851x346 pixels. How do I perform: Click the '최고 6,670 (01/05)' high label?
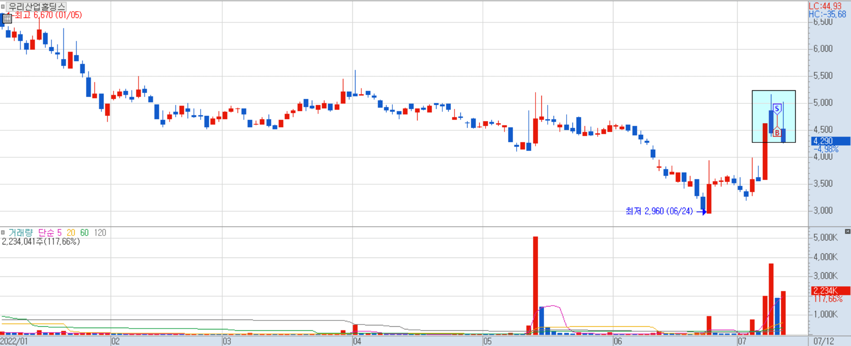48,15
